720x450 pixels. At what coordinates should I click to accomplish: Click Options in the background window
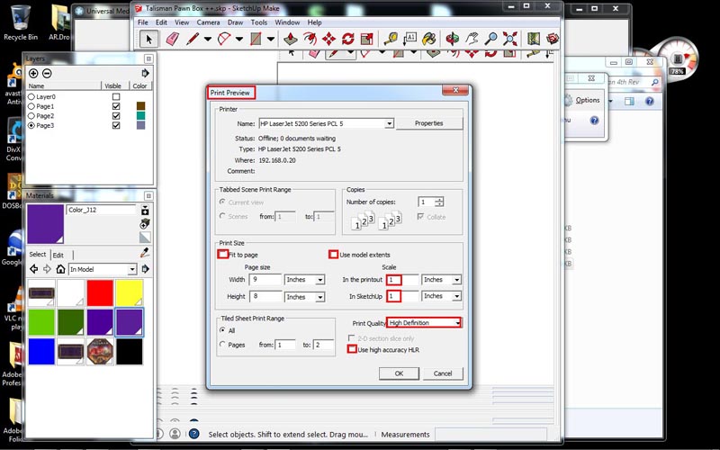(x=588, y=100)
